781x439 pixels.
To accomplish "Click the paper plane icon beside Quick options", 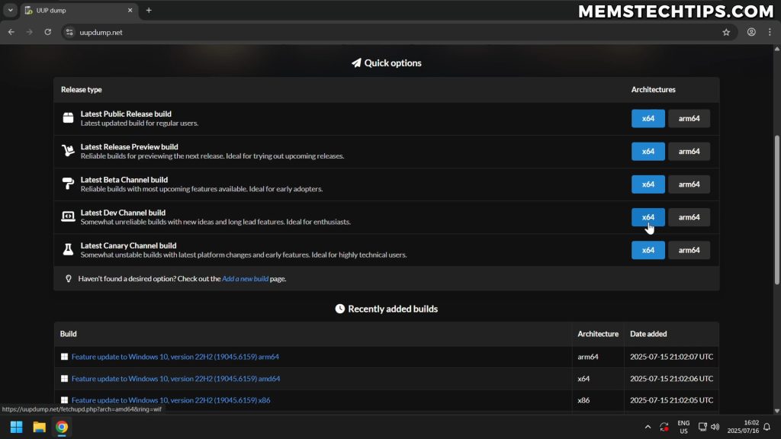I will point(356,63).
